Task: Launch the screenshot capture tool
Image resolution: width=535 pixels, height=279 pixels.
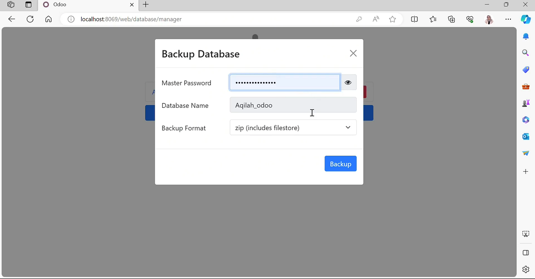Action: [x=525, y=234]
